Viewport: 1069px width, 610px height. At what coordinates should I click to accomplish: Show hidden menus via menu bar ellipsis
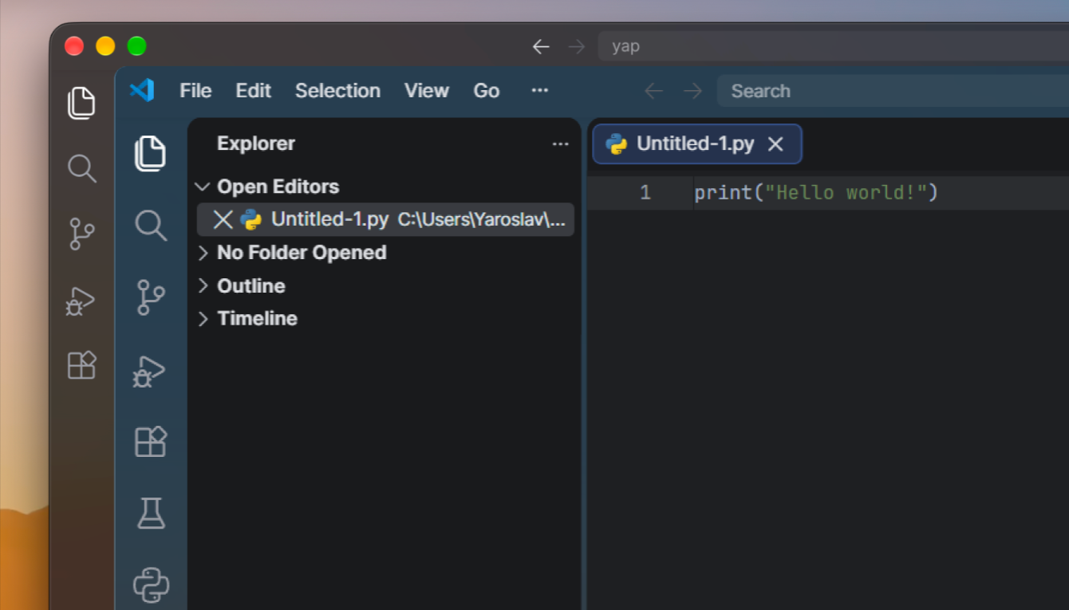(540, 90)
